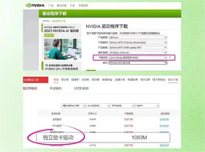Open the laptop model dropdown showing 16Pro
Image resolution: width=205 pixels, height=152 pixels.
tap(73, 106)
